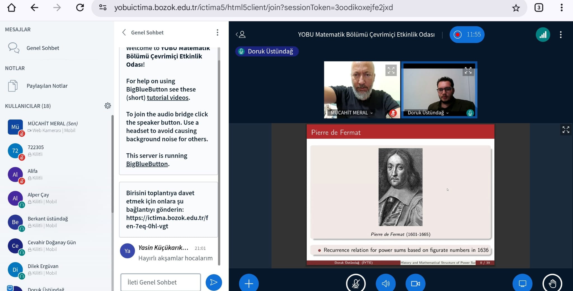Toggle the webcam sharing button

point(415,283)
